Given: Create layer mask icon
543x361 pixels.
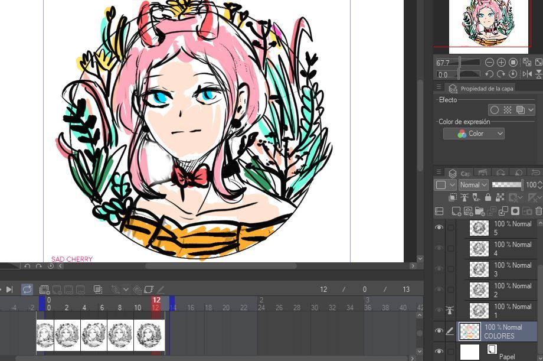Looking at the screenshot, I should 515,211.
